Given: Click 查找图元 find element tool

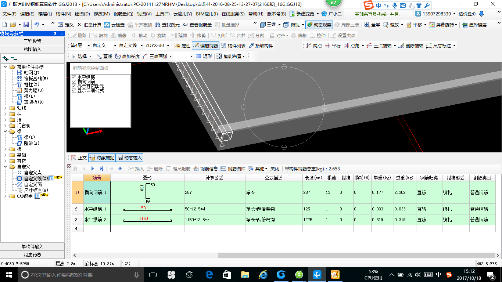Looking at the screenshot, I should (167, 25).
